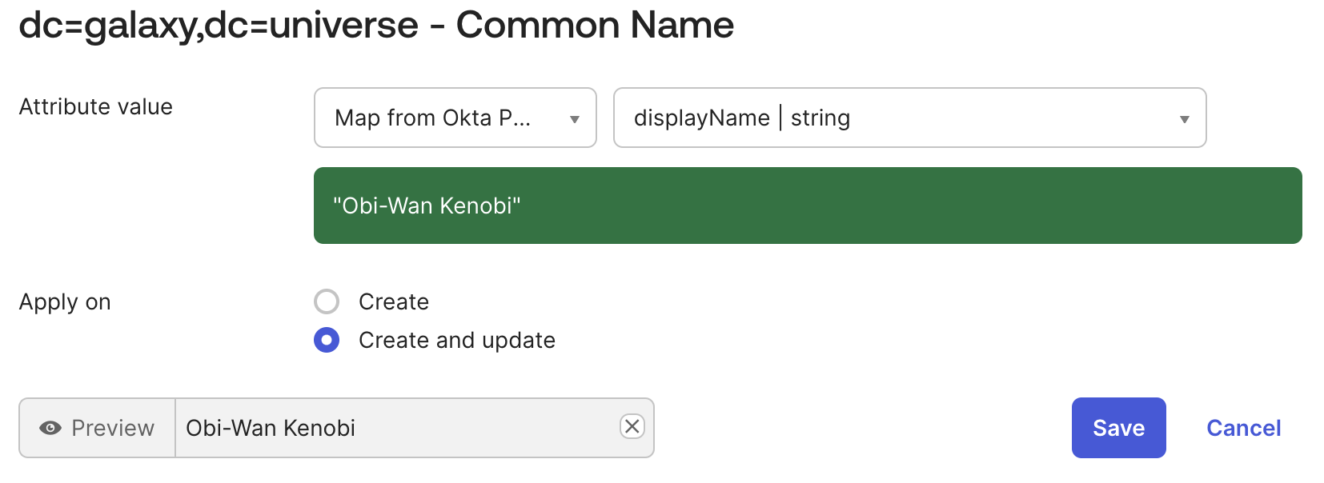
Task: Click the "string" type text in dropdown
Action: [820, 118]
